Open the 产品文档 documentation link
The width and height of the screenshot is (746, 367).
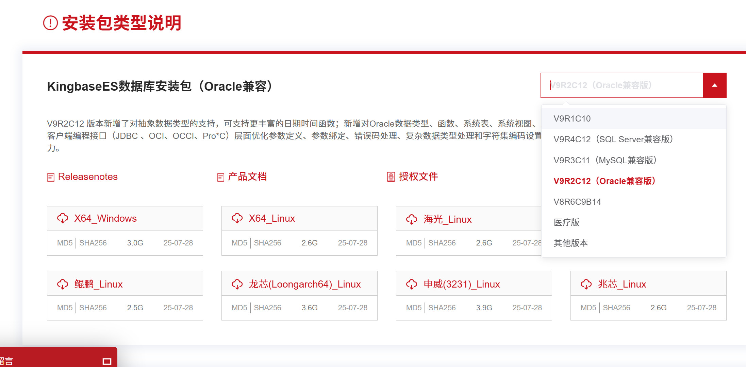[x=247, y=177]
